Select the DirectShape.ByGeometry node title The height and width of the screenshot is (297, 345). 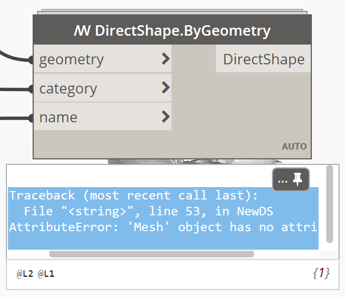click(182, 31)
